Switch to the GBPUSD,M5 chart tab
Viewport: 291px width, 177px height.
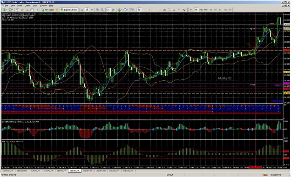(x=22, y=170)
